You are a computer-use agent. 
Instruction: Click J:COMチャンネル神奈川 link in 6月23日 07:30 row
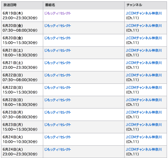pyautogui.click(x=144, y=112)
